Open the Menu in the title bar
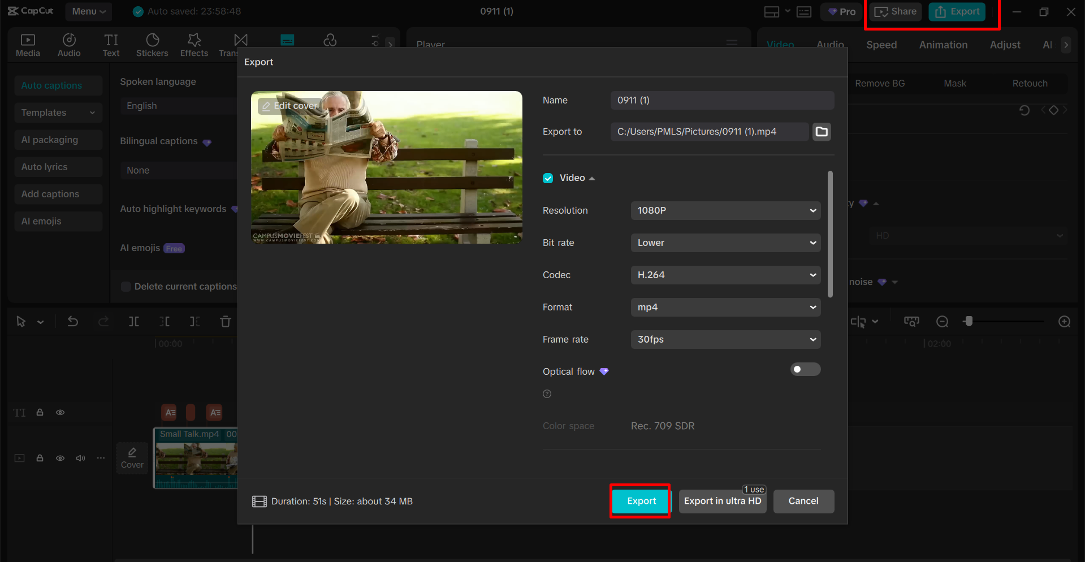This screenshot has width=1085, height=562. (88, 11)
